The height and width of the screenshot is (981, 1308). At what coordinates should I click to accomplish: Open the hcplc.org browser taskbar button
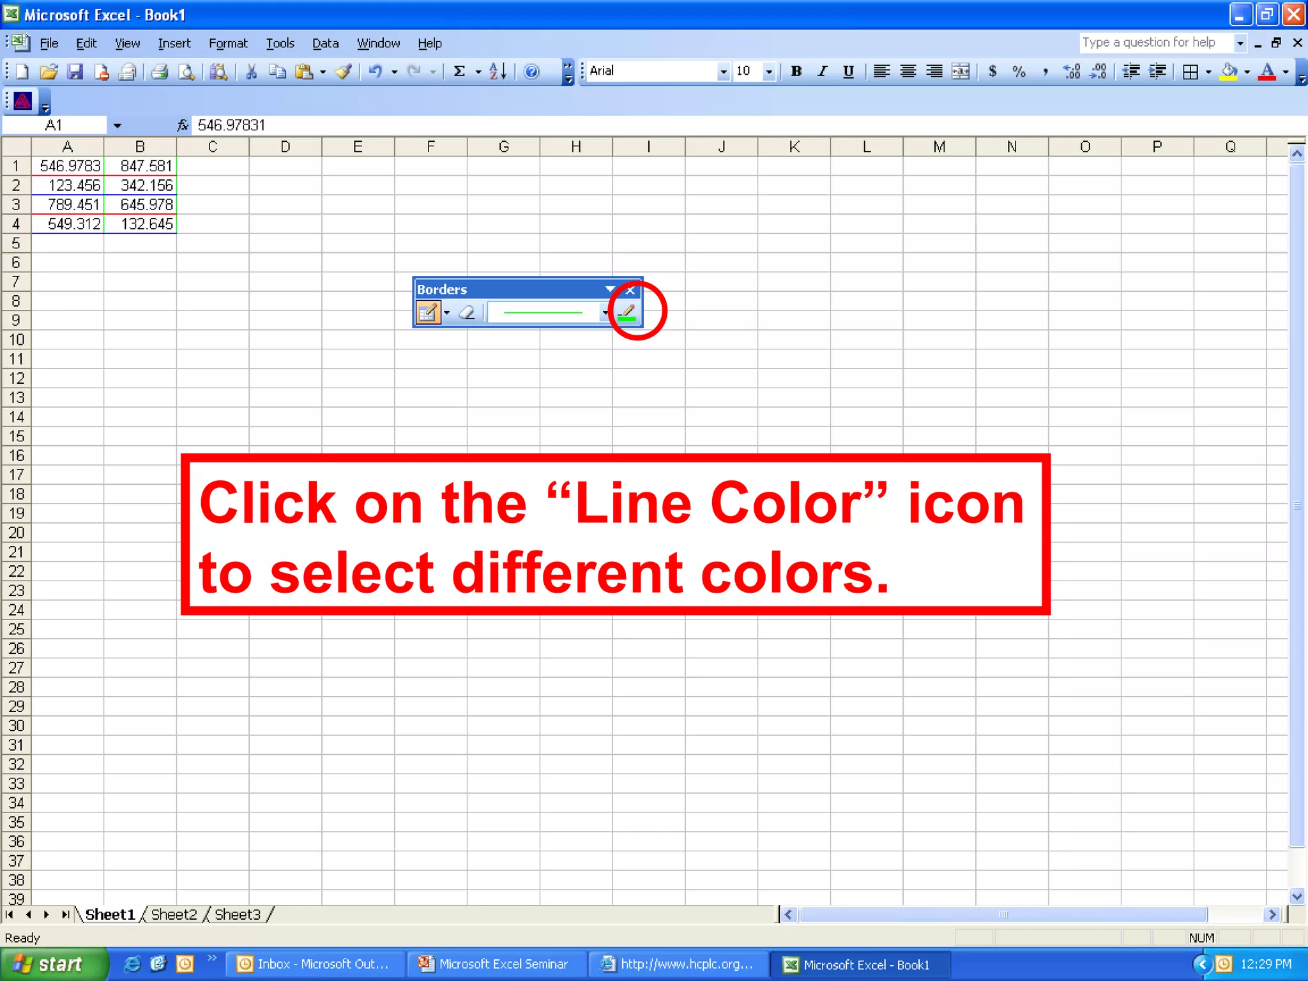coord(678,964)
